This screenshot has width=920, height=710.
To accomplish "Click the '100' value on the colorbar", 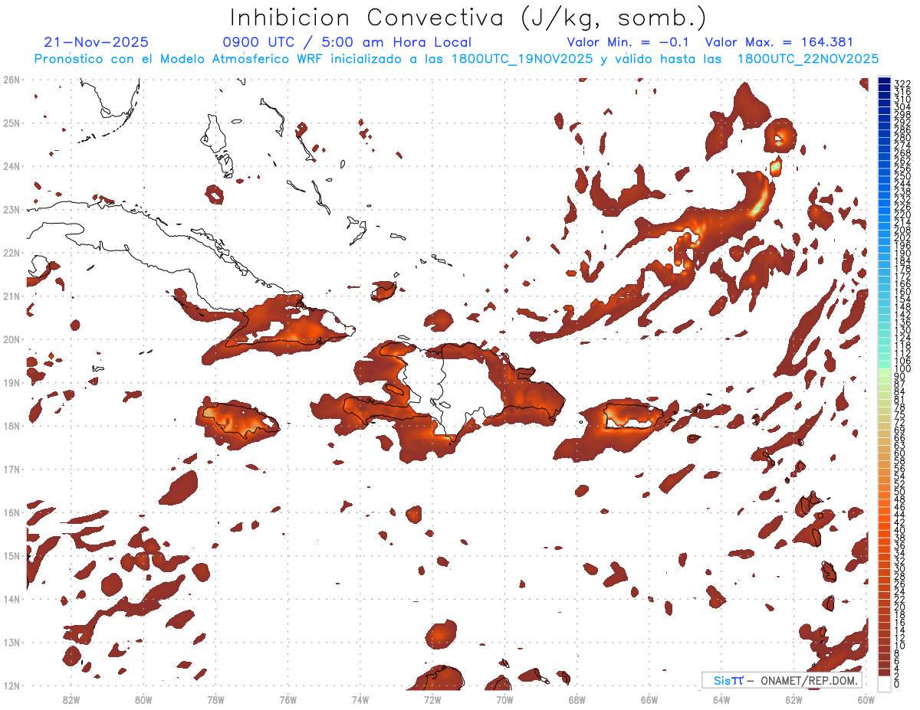I will pyautogui.click(x=902, y=368).
